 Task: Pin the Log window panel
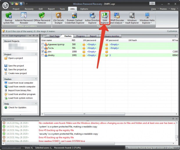(x=173, y=119)
